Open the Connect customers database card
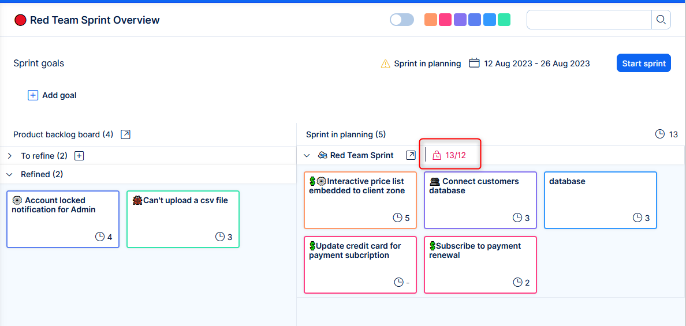Image resolution: width=686 pixels, height=326 pixels. click(480, 200)
